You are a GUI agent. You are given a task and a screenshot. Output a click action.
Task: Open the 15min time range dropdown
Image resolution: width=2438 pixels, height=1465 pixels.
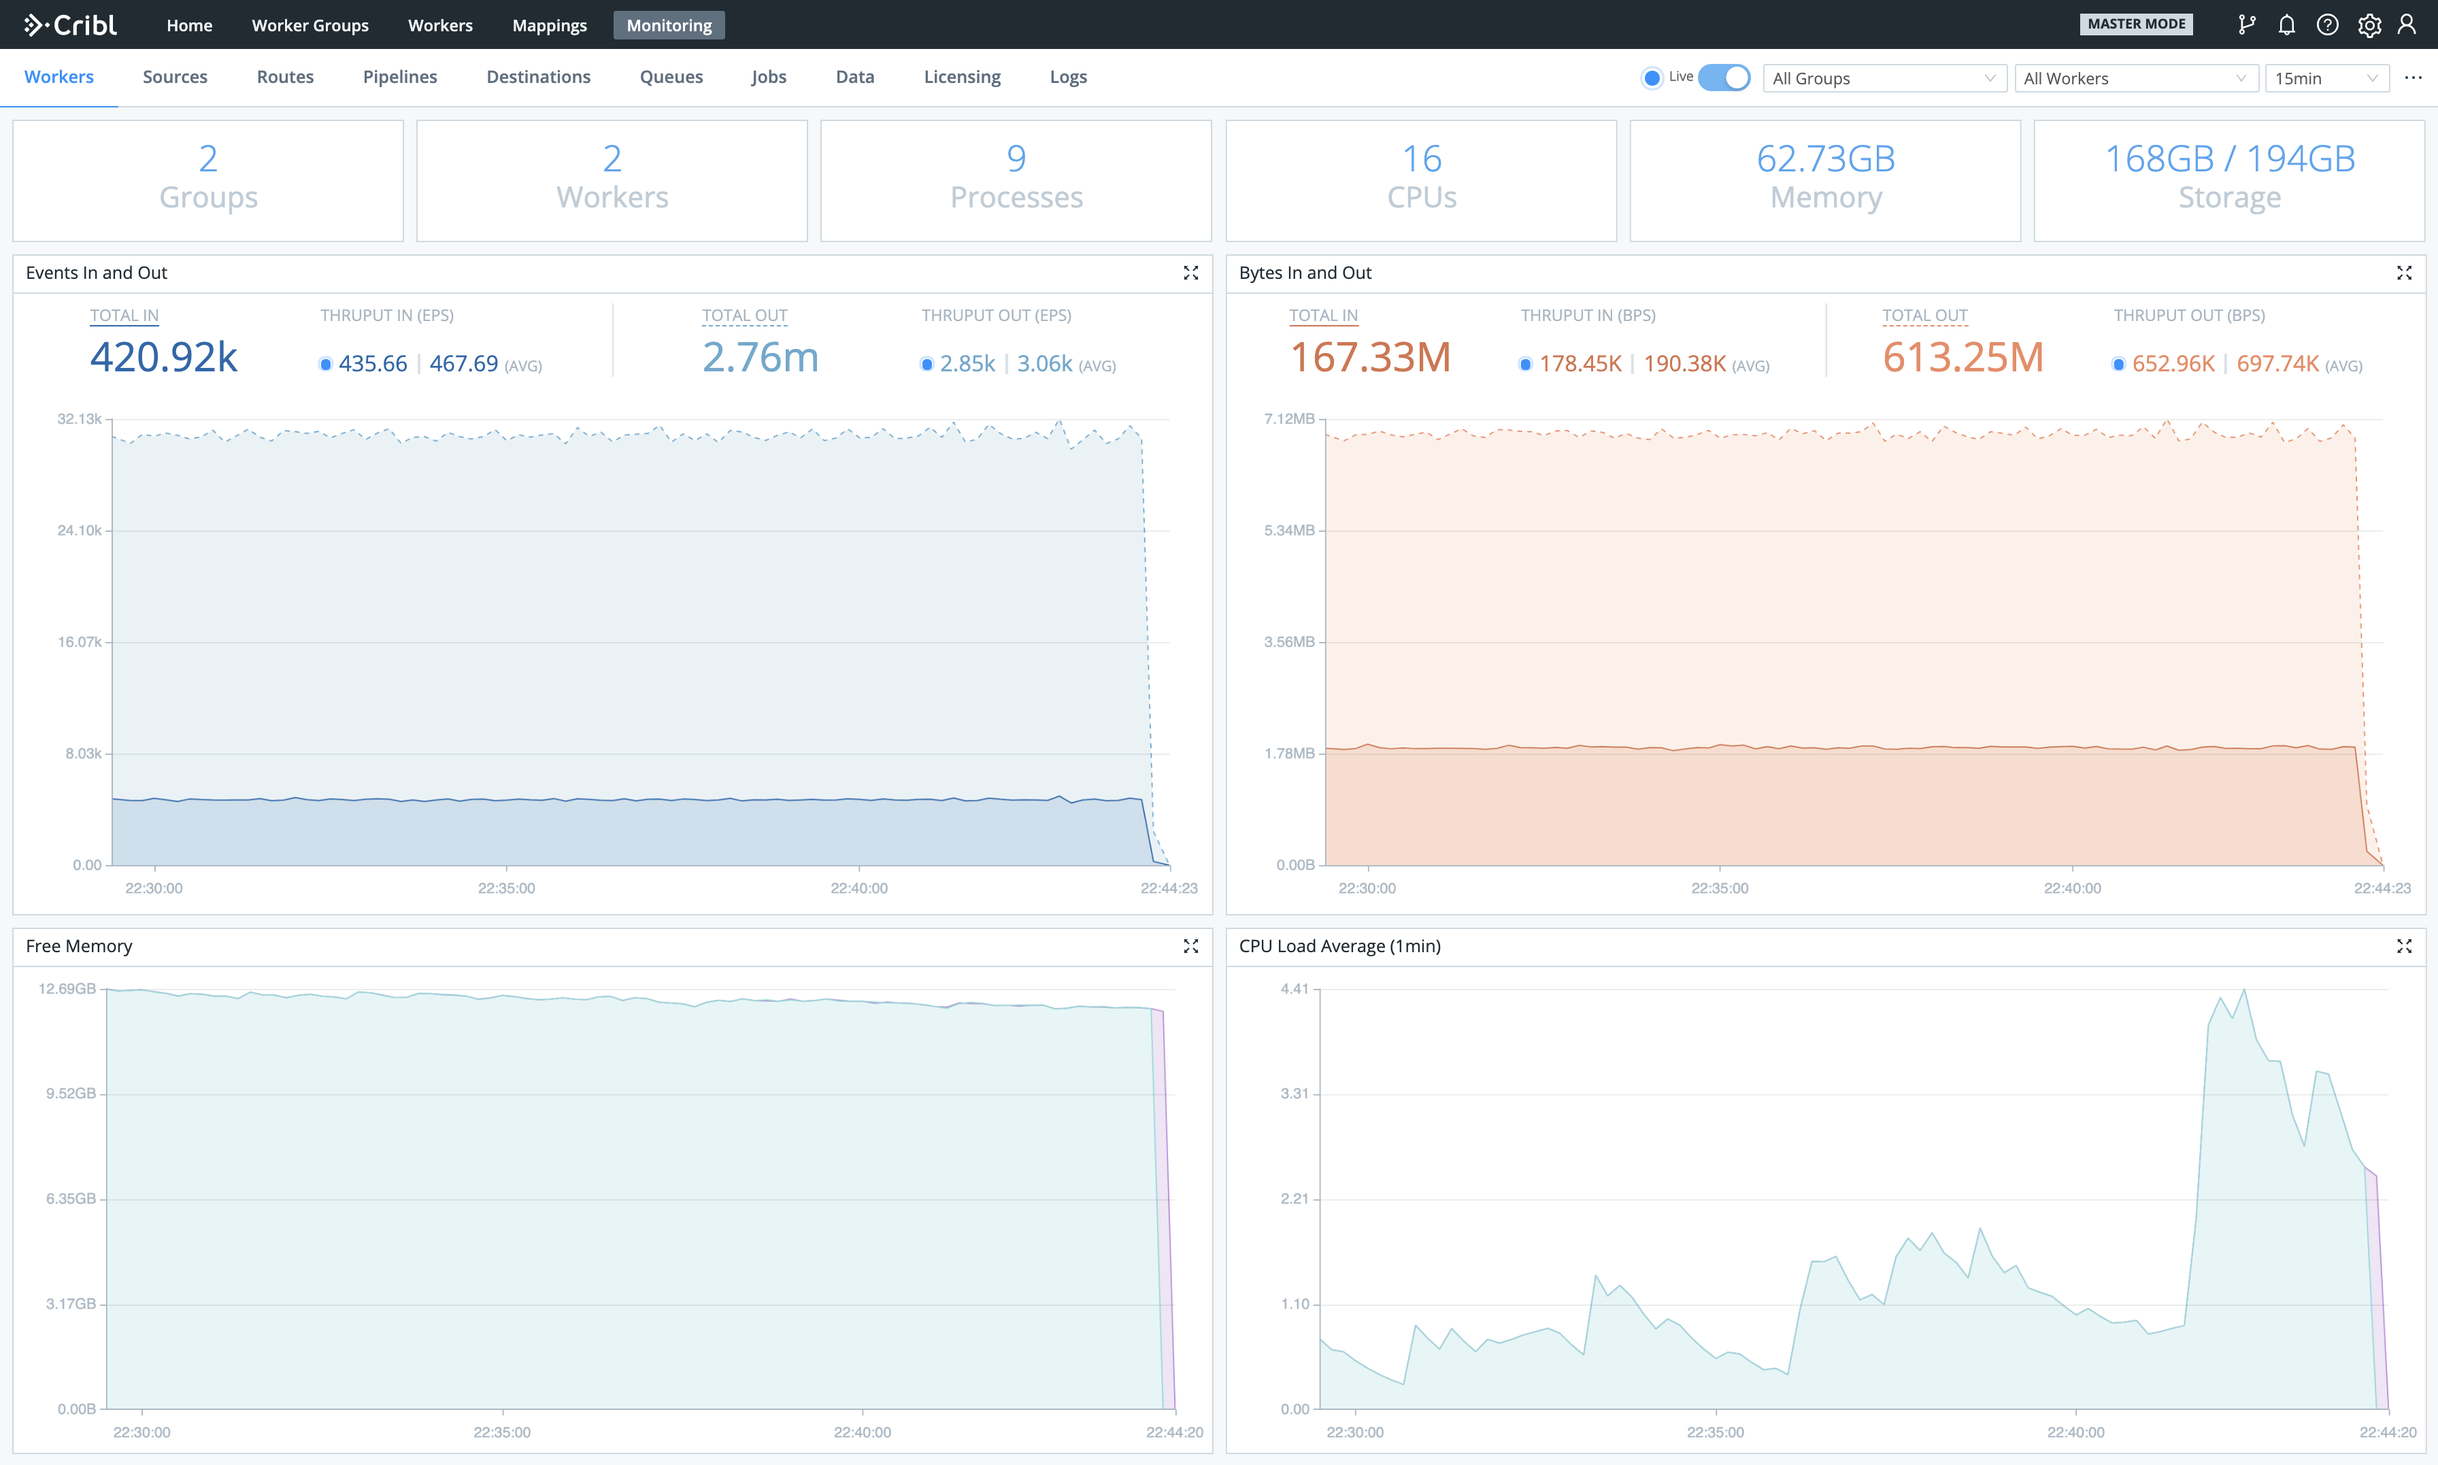2326,78
